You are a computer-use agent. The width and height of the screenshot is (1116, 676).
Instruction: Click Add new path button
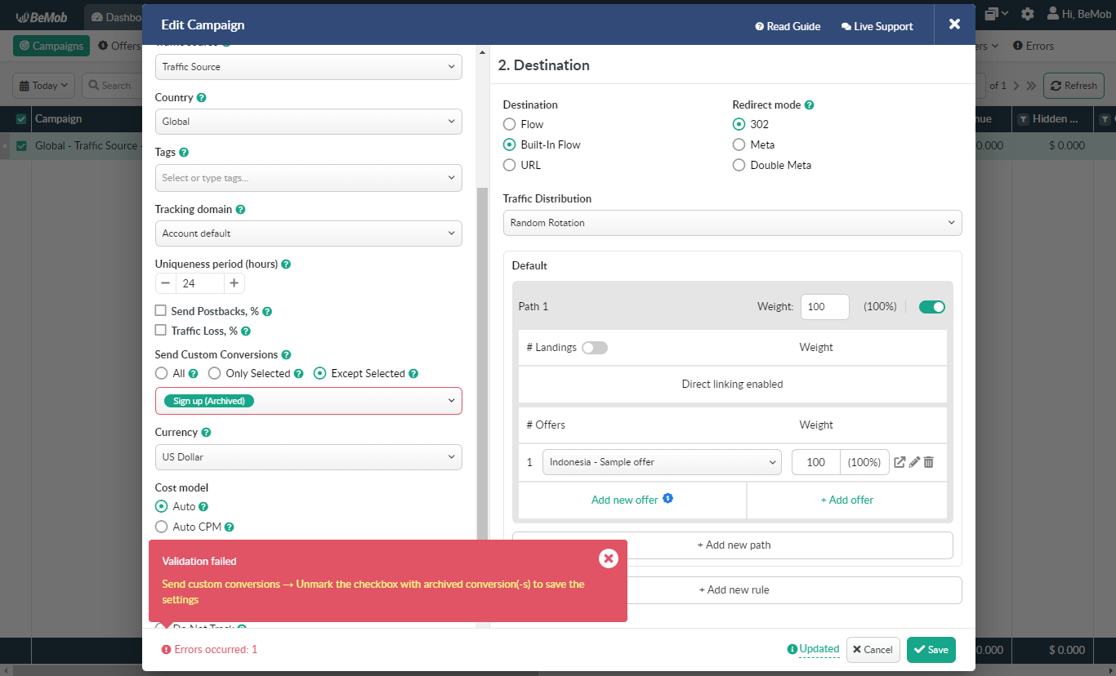pos(733,545)
